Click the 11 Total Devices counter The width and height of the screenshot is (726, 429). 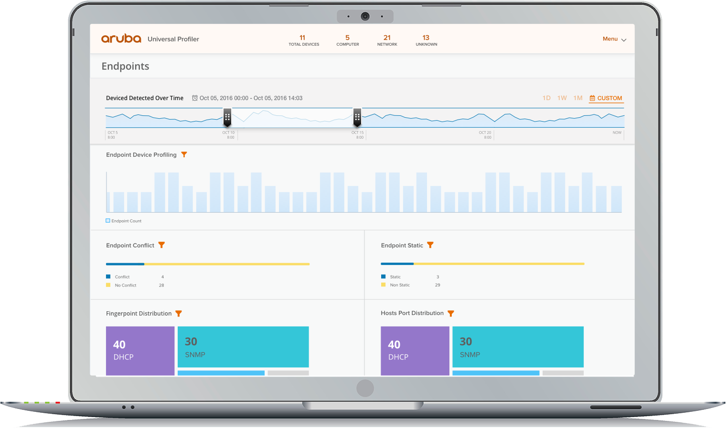click(303, 40)
